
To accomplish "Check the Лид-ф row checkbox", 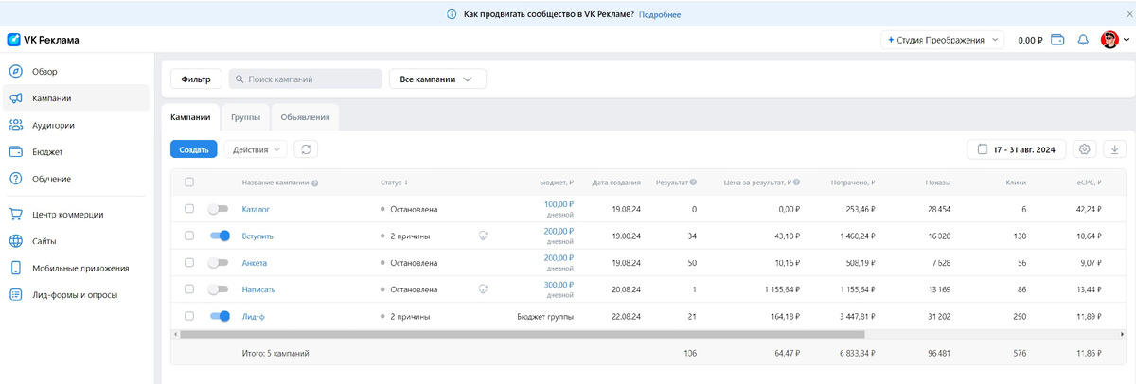I will [189, 316].
